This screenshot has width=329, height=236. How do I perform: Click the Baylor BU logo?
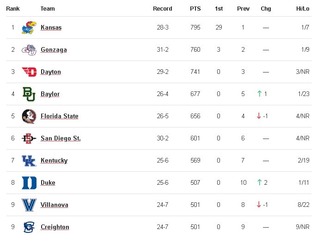[x=29, y=94]
